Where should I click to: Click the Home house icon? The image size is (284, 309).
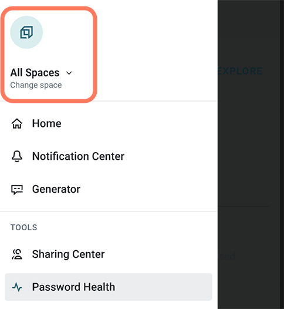[17, 123]
